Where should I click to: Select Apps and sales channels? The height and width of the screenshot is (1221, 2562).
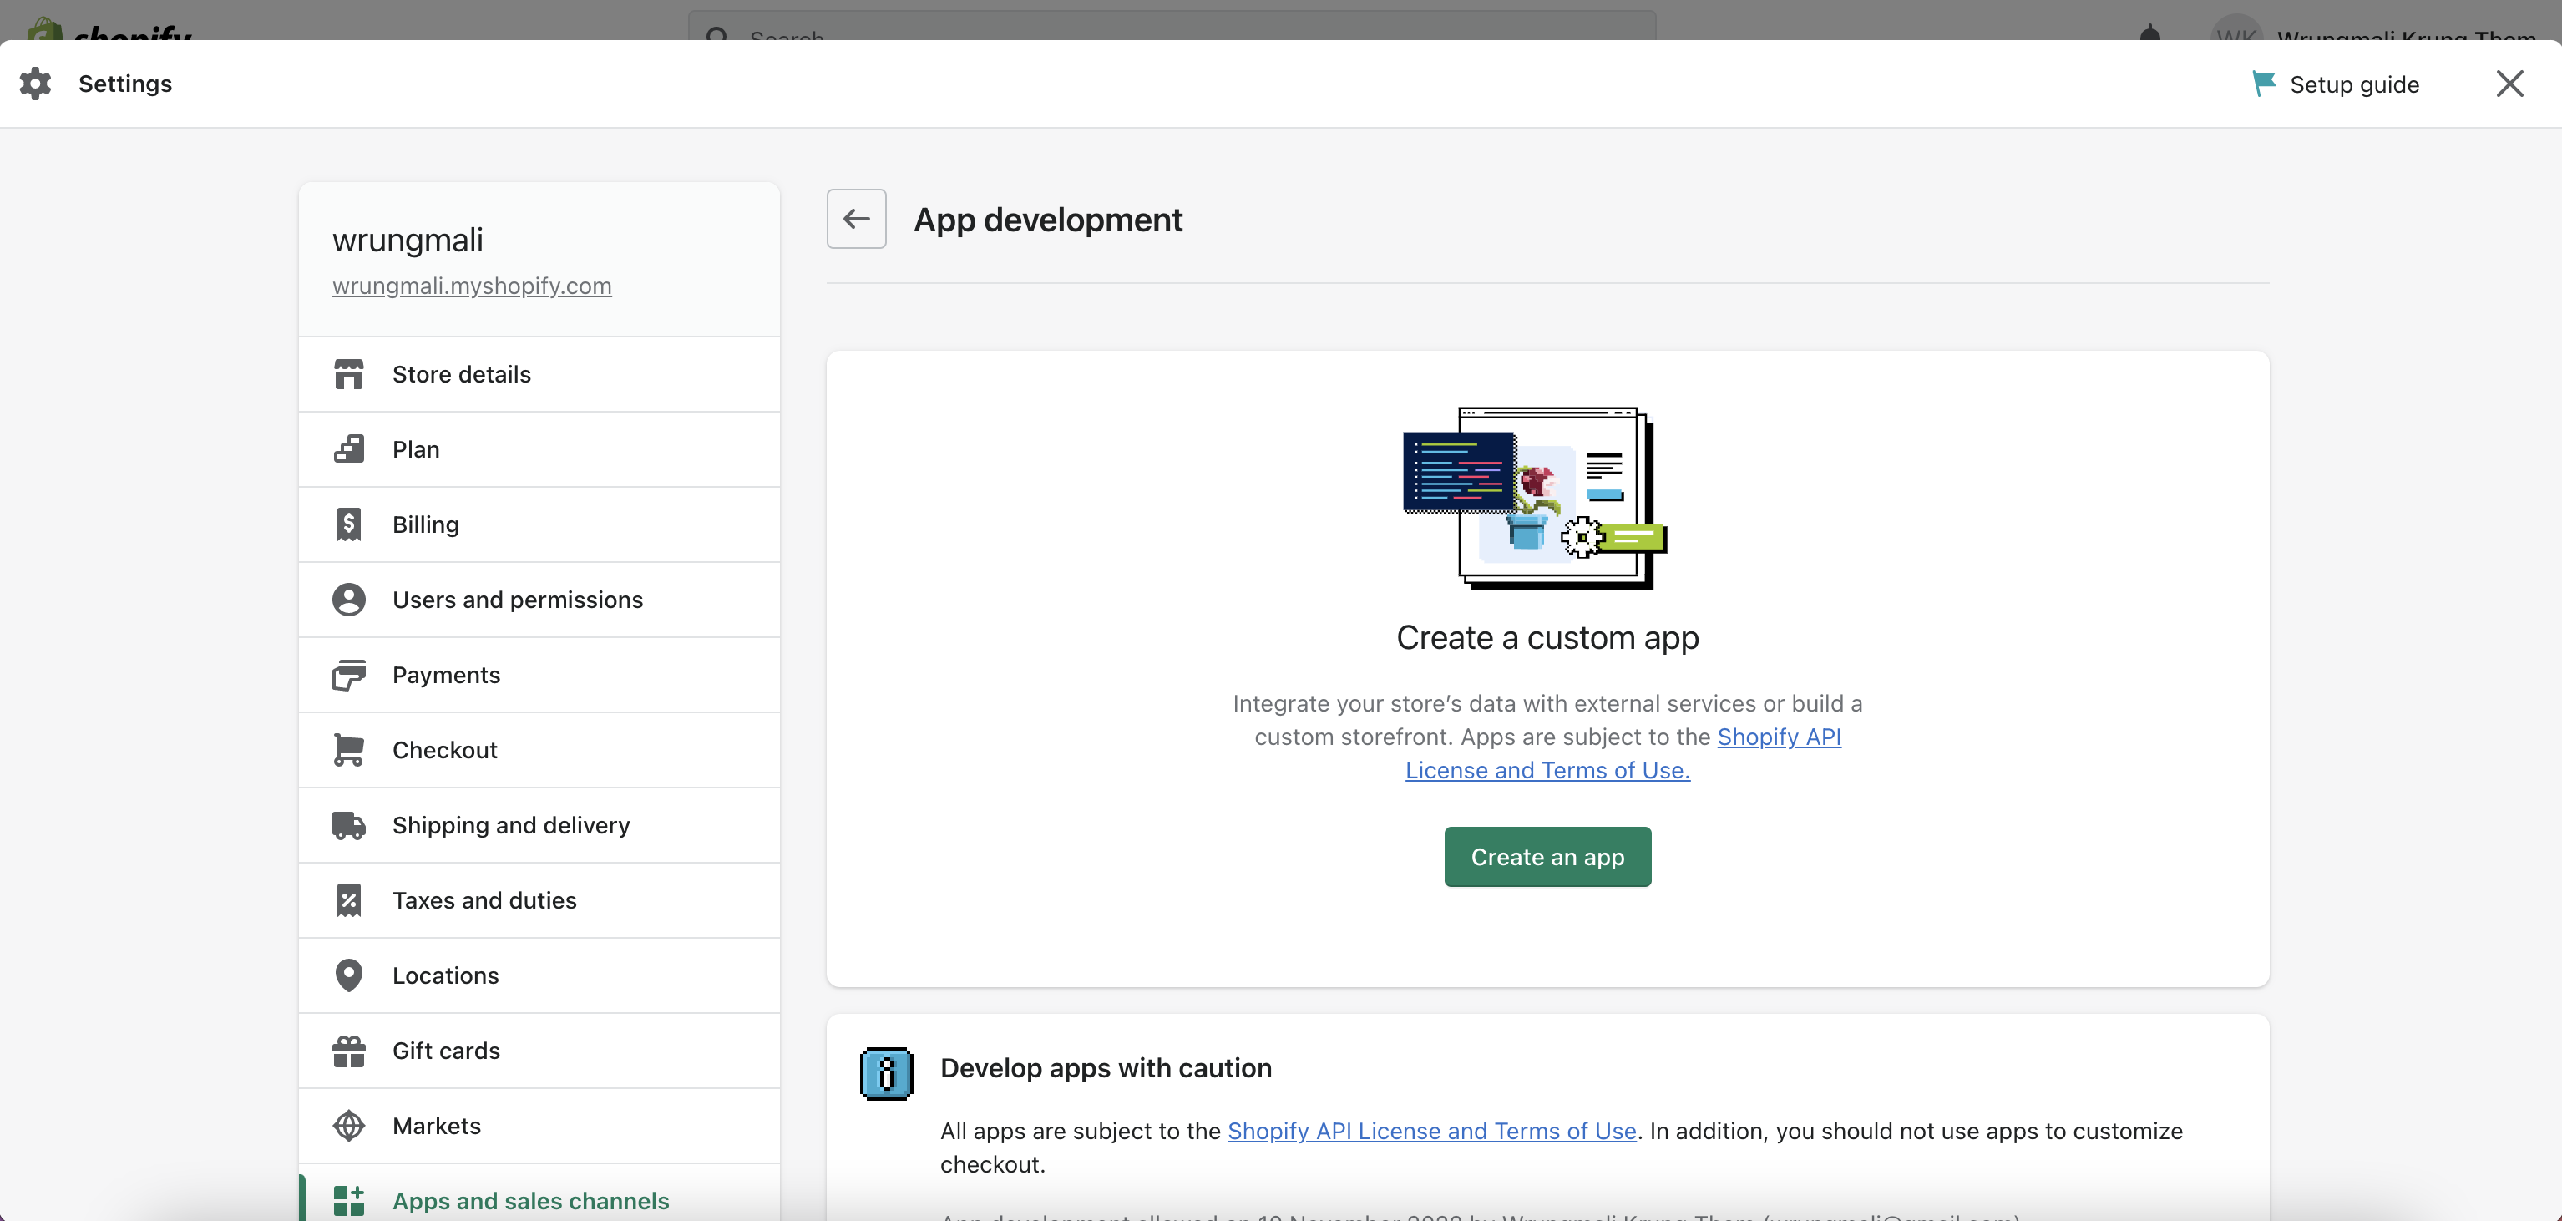tap(539, 1193)
